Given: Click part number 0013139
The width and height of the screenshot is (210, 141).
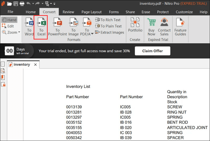Looking at the screenshot, I should pyautogui.click(x=74, y=107).
